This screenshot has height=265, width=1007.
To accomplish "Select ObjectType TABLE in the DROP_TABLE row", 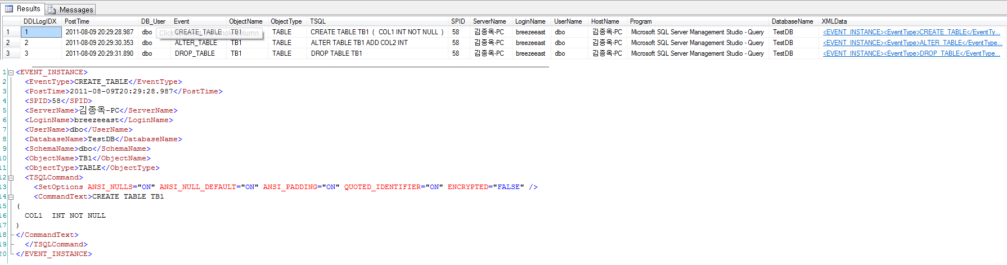I will coord(287,53).
